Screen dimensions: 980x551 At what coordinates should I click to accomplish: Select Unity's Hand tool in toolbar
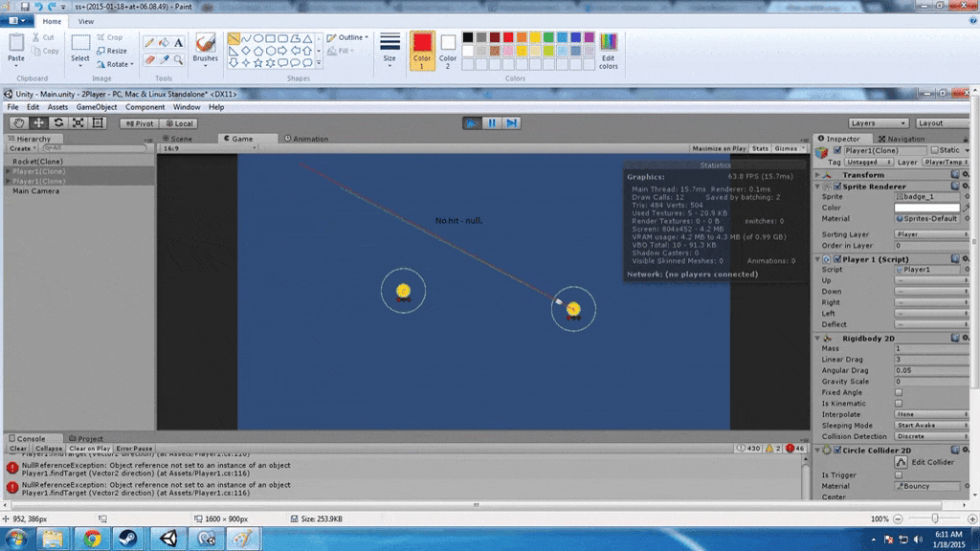coord(18,123)
